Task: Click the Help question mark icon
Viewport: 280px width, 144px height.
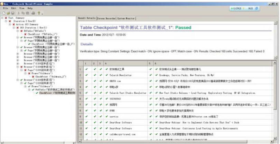Action: pos(38,13)
